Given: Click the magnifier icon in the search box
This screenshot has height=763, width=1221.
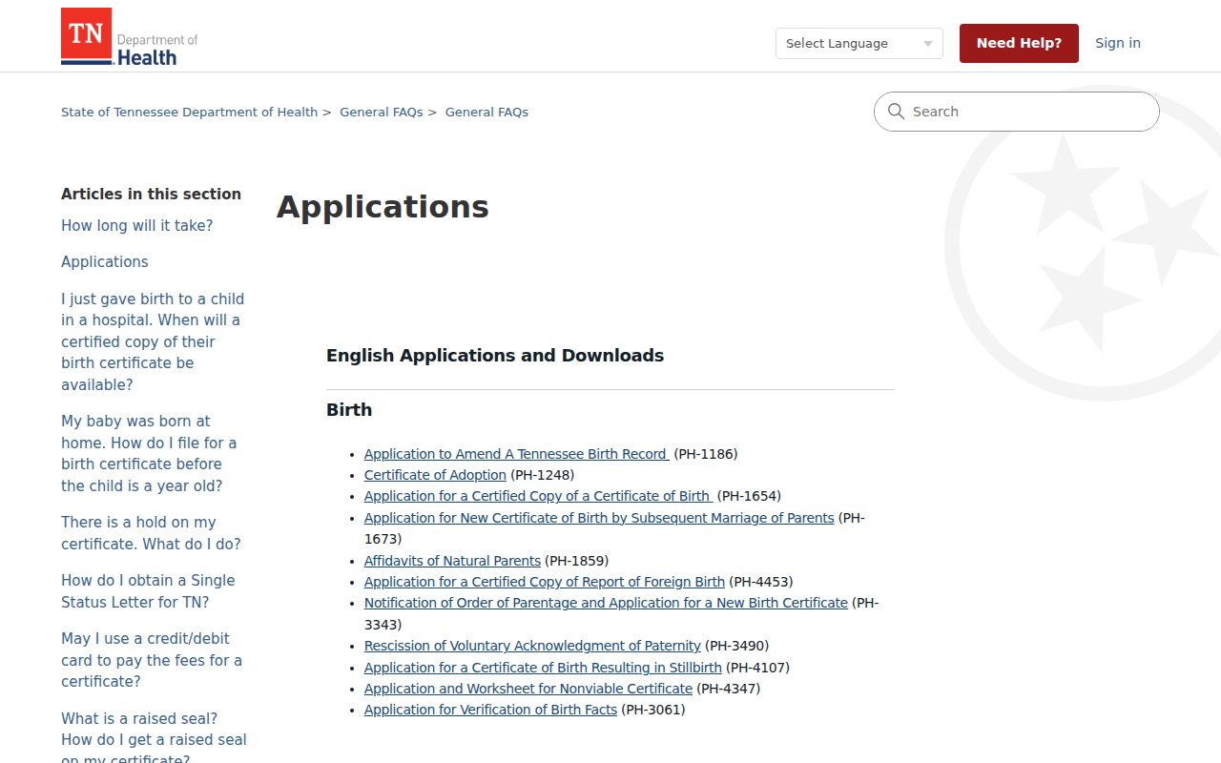Looking at the screenshot, I should pos(896,112).
